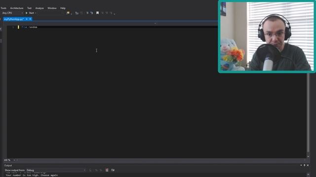The height and width of the screenshot is (177, 316).
Task: Close the myPythonApp.py tab
Action: [30, 19]
